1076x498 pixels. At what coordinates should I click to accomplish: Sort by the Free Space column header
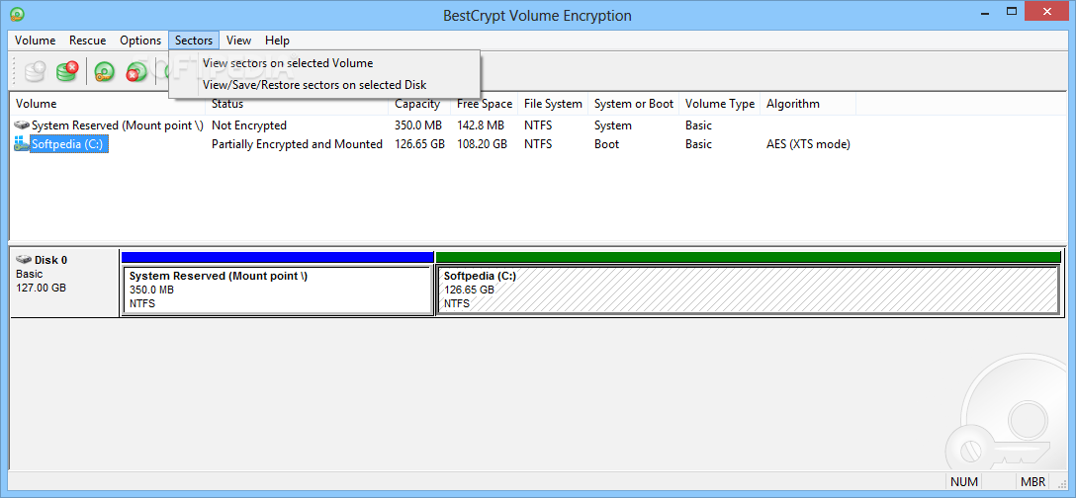[485, 104]
